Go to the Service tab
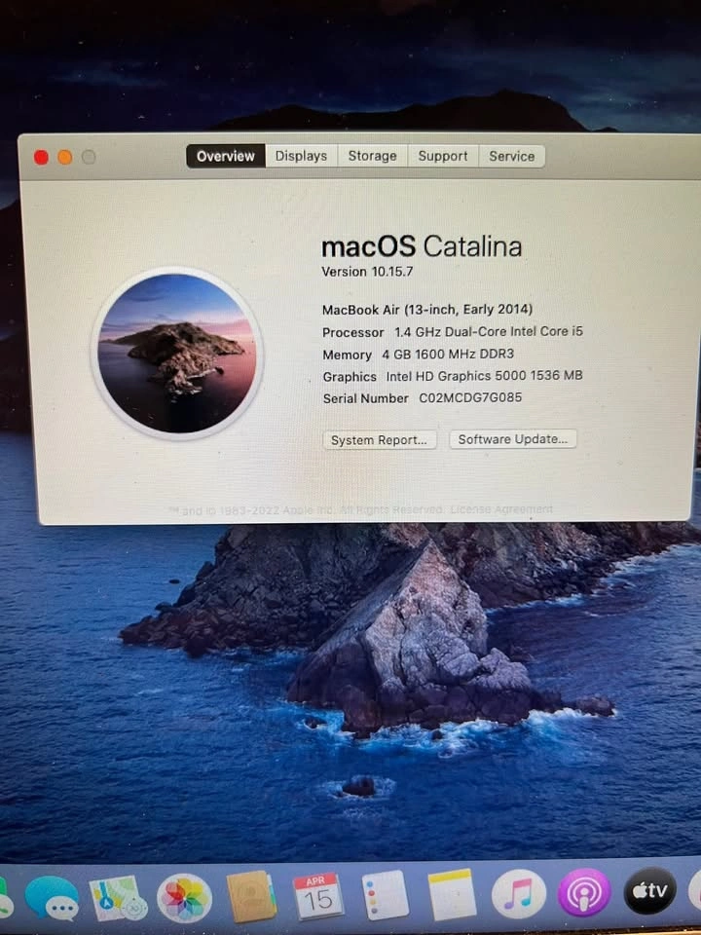 511,156
